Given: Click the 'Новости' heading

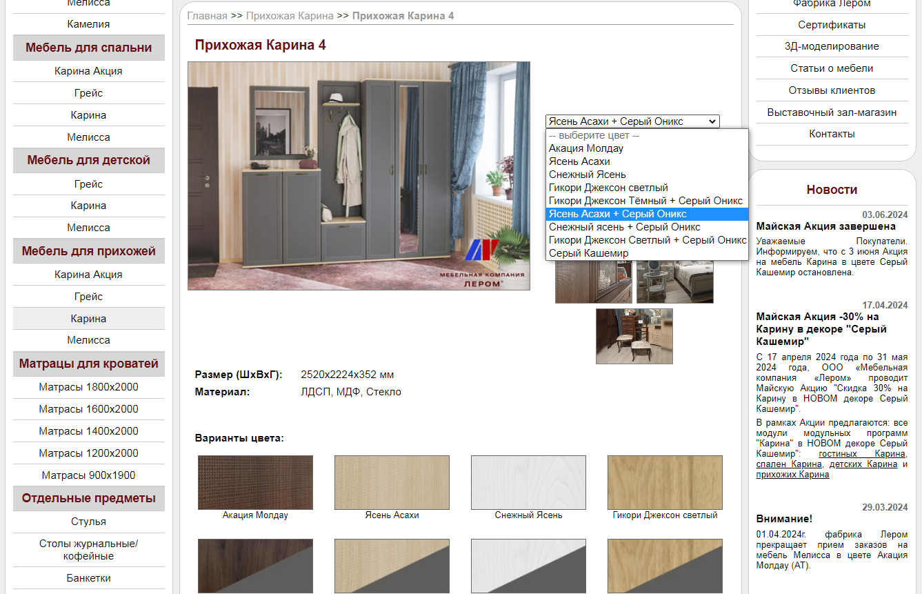Looking at the screenshot, I should pyautogui.click(x=832, y=190).
